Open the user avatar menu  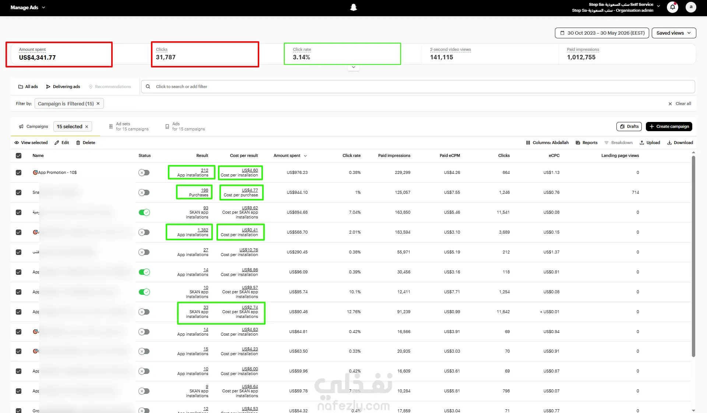pyautogui.click(x=691, y=7)
